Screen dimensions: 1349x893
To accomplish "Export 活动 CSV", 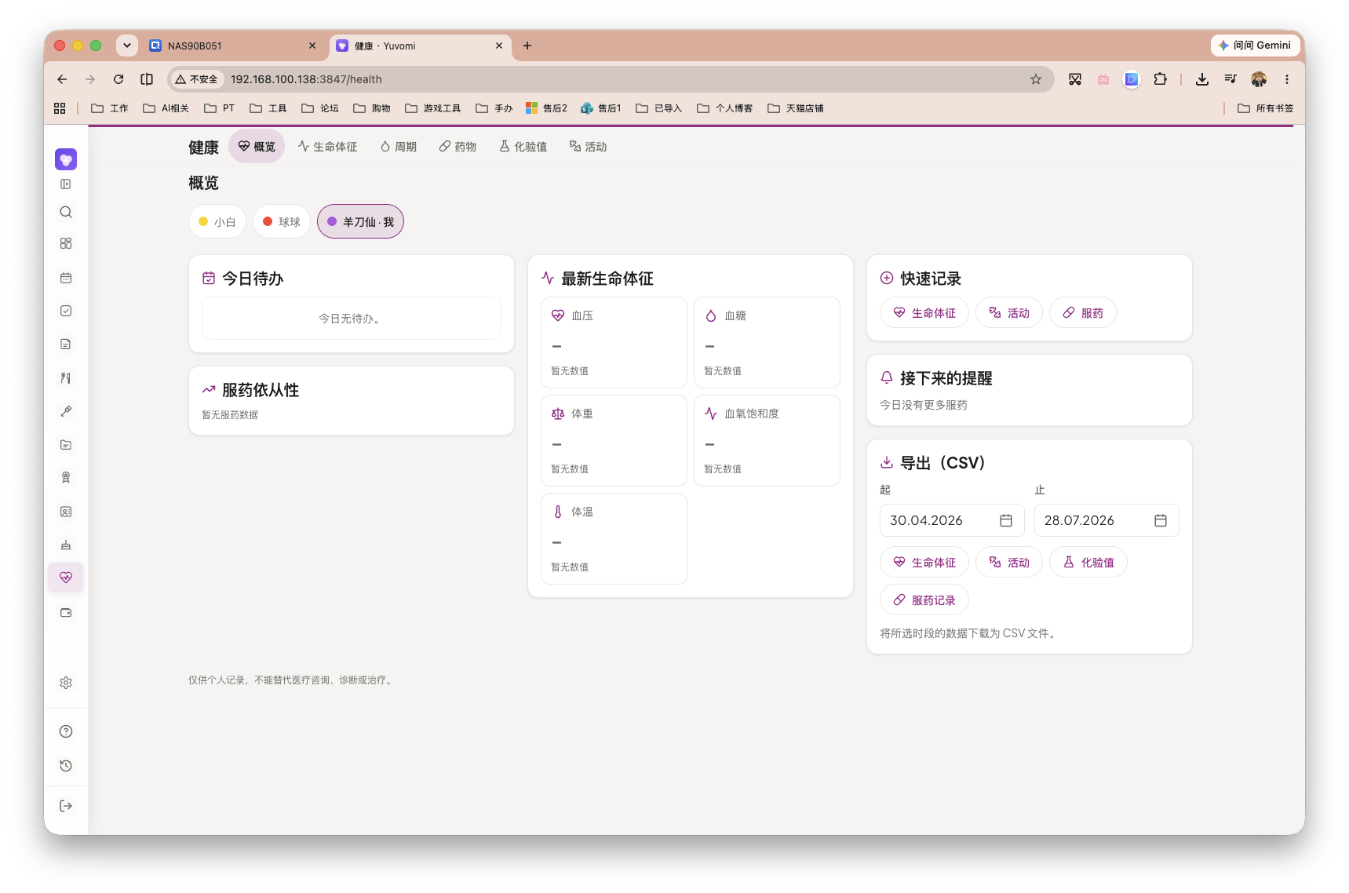I will click(1009, 563).
